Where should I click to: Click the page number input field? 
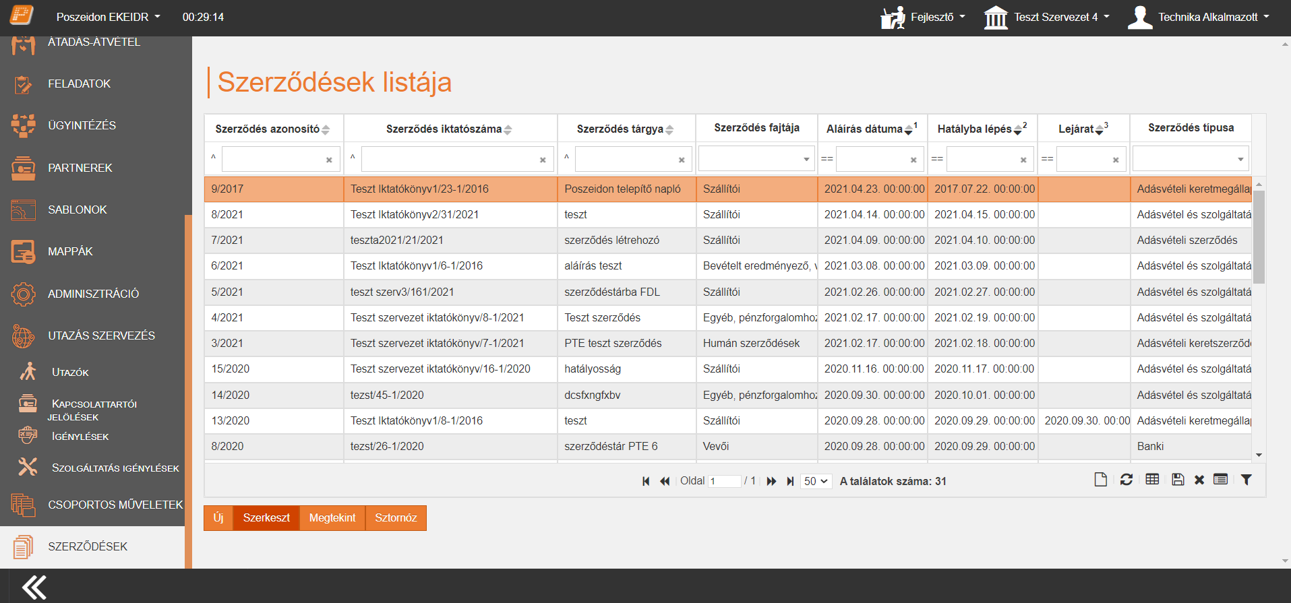tap(725, 481)
